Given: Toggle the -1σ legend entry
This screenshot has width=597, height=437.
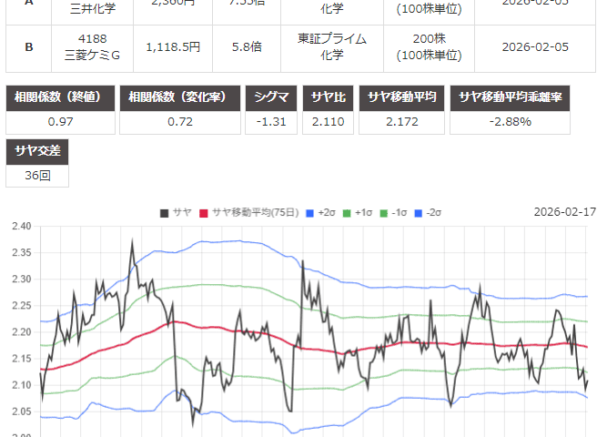Looking at the screenshot, I should 379,212.
